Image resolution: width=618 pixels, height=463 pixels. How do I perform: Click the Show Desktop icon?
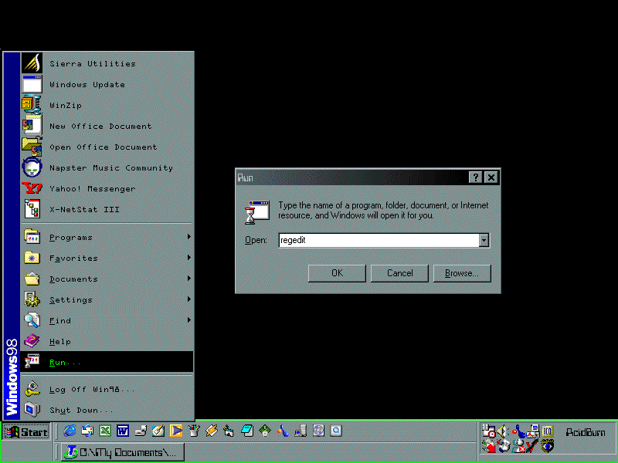pyautogui.click(x=141, y=431)
